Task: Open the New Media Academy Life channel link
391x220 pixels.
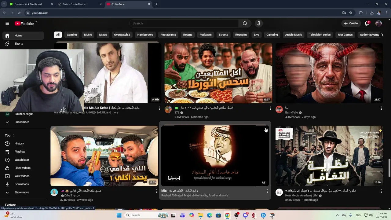Action: (301, 196)
